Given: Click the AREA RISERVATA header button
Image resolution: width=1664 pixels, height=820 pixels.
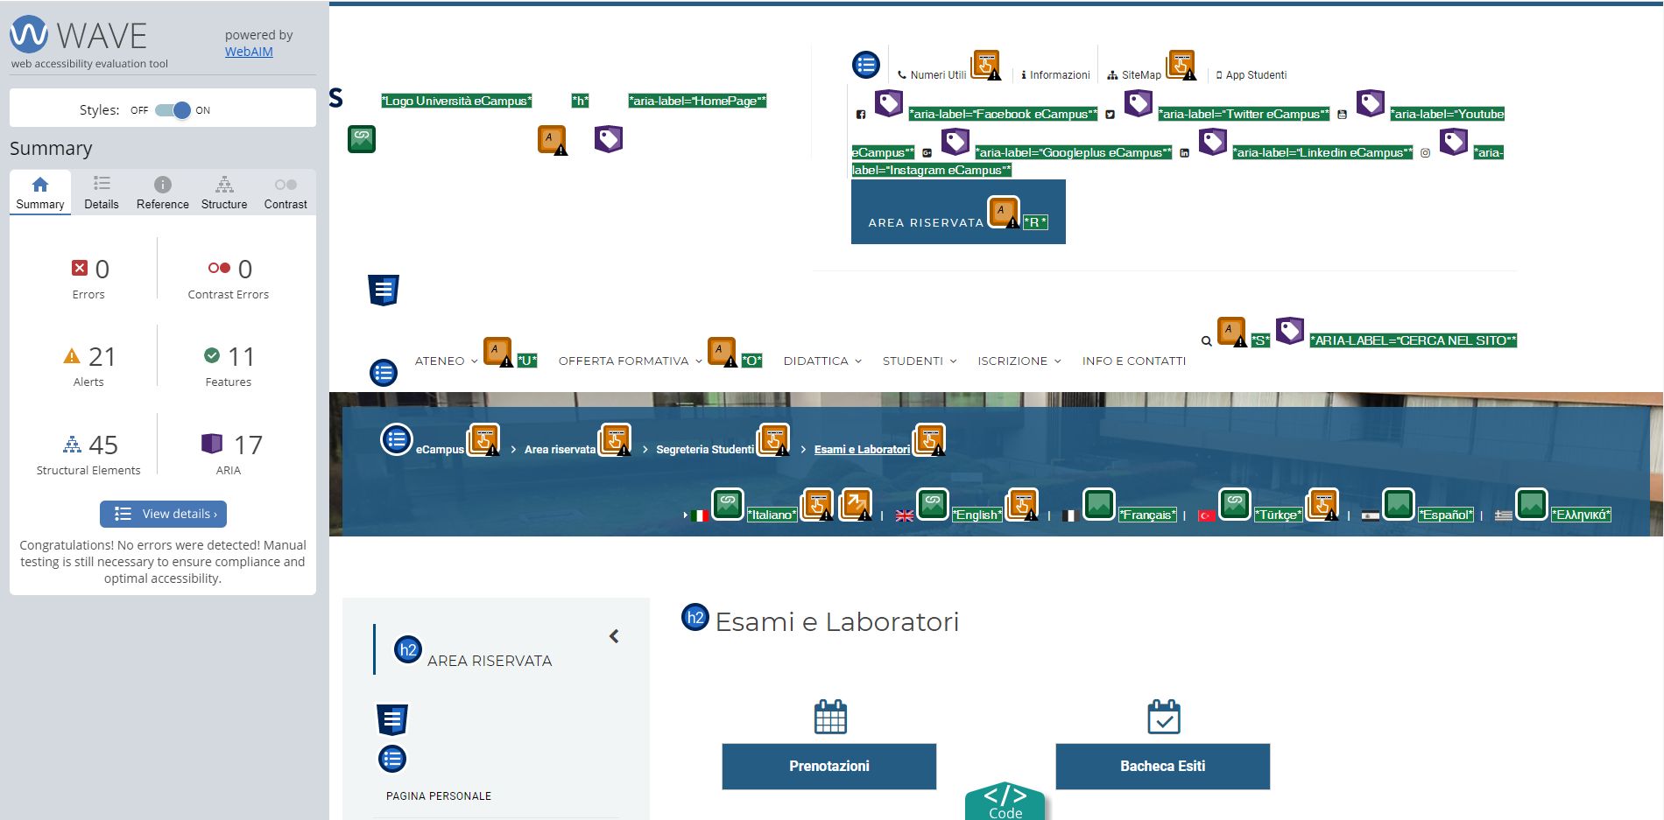Looking at the screenshot, I should tap(958, 213).
